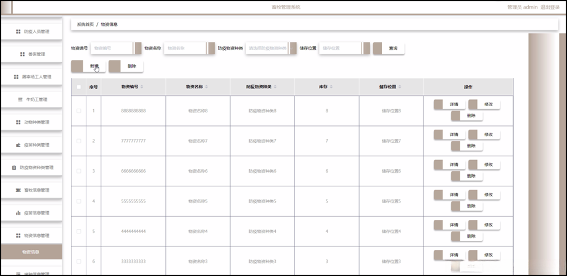Toggle the select-all checkbox in table header
567x276 pixels.
[79, 87]
